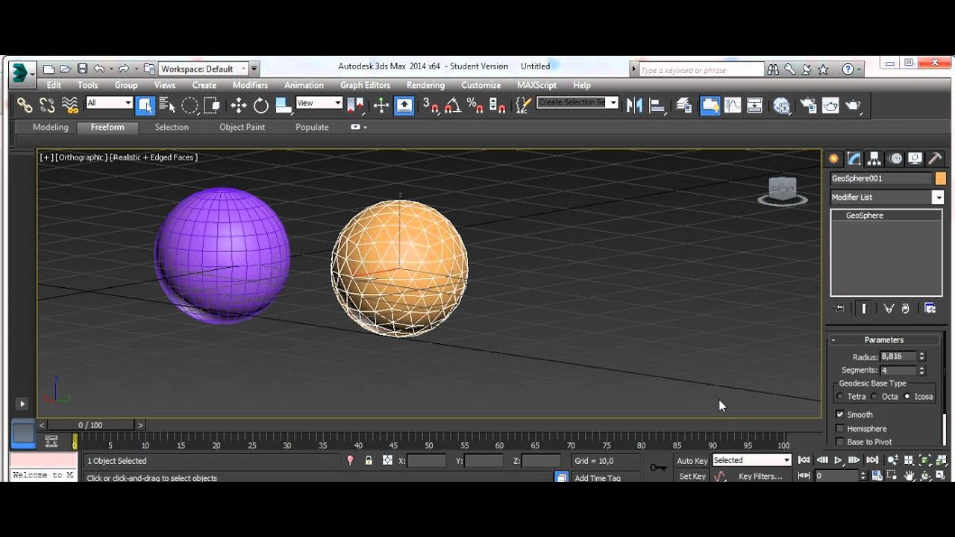Select the Icosa geodesic base type

pyautogui.click(x=907, y=397)
